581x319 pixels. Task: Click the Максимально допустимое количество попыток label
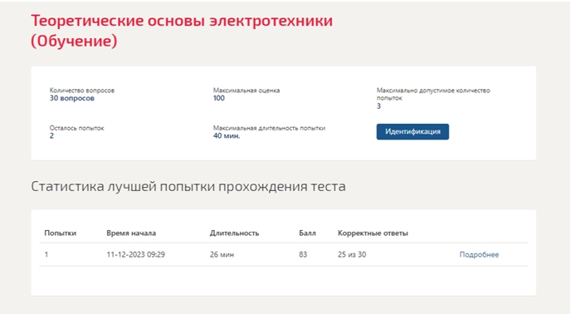[433, 94]
